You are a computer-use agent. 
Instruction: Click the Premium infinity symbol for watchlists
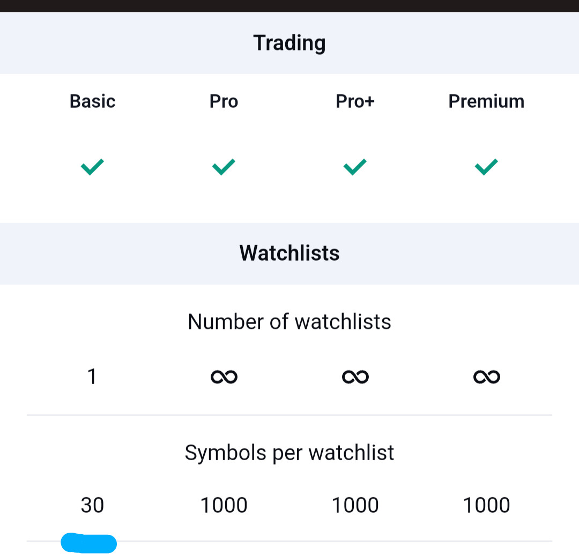tap(487, 377)
